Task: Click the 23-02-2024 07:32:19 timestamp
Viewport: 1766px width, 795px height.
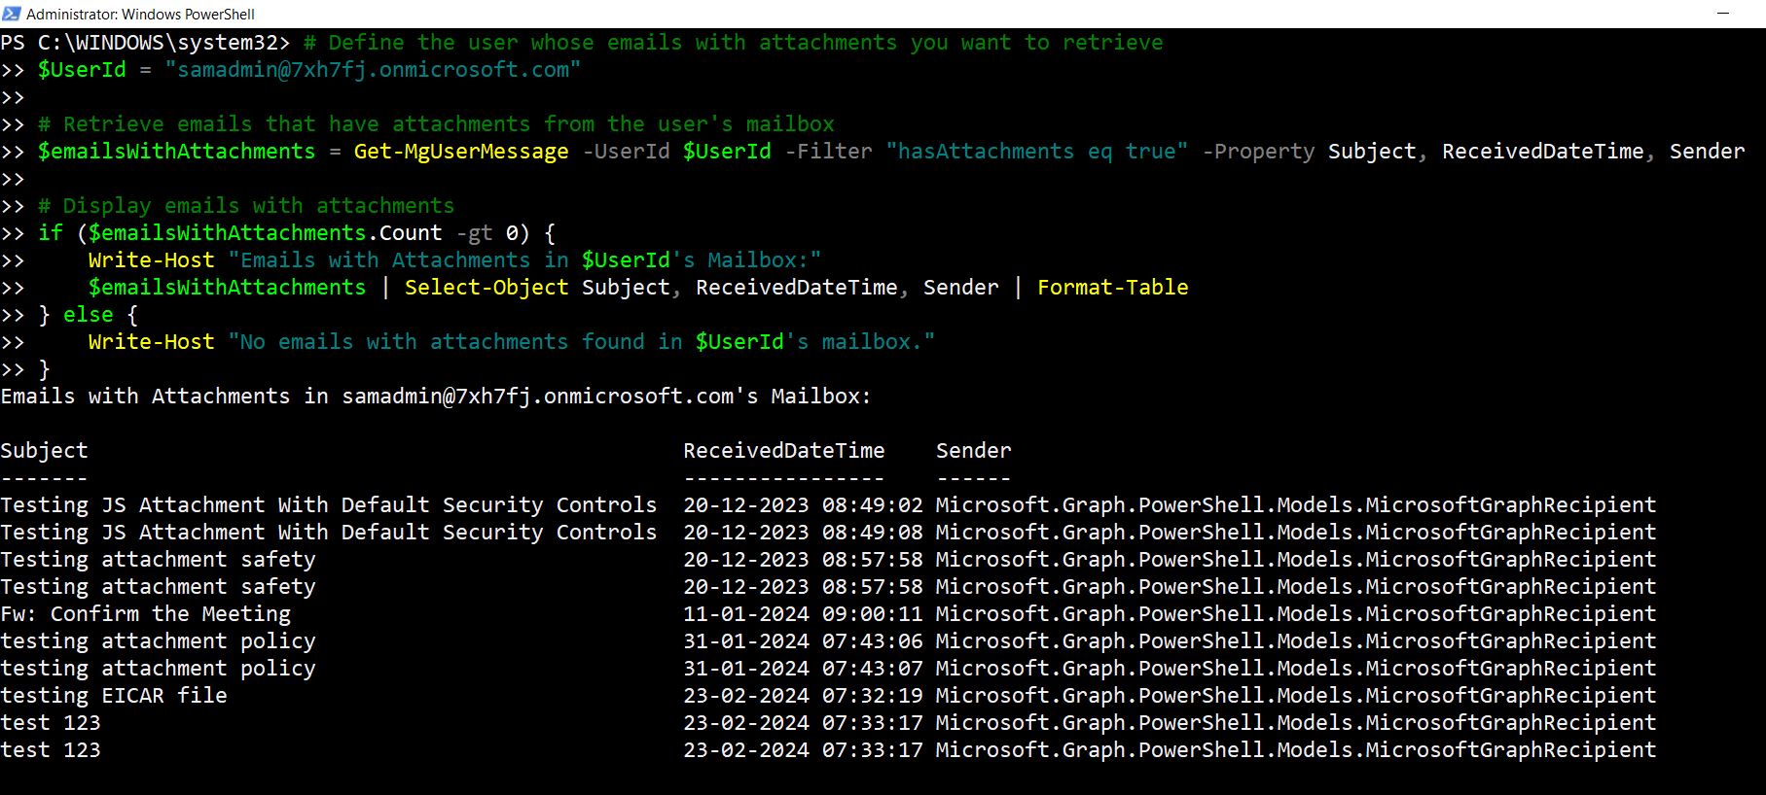Action: coord(802,696)
